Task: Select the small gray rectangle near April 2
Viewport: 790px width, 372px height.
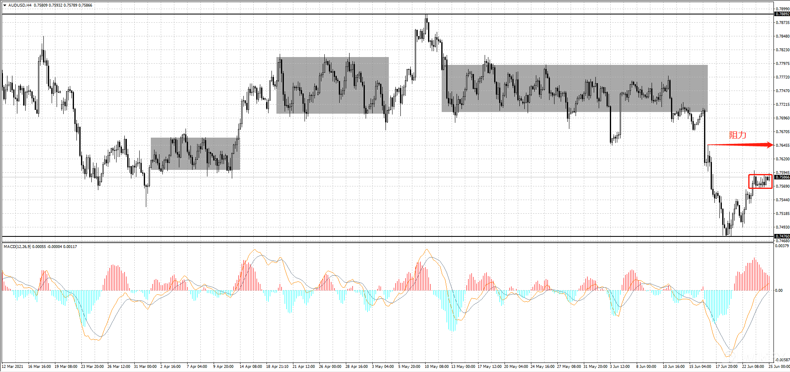Action: click(x=195, y=154)
